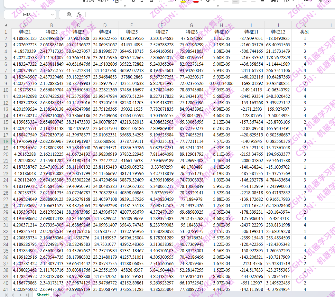Select row 25 header
335x297 pixels.
click(6, 187)
